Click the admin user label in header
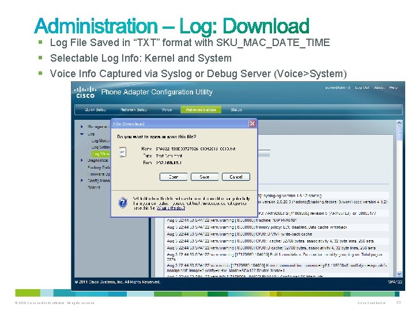415x311 pixels. pyautogui.click(x=337, y=88)
